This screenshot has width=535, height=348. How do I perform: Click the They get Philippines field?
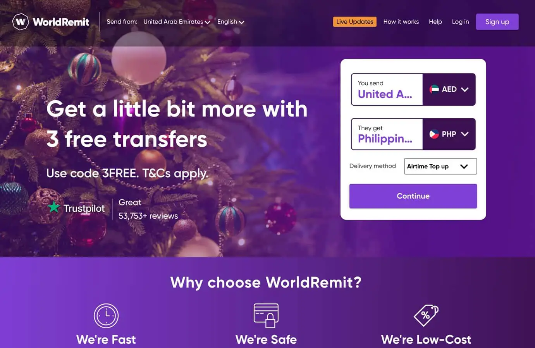coord(387,134)
